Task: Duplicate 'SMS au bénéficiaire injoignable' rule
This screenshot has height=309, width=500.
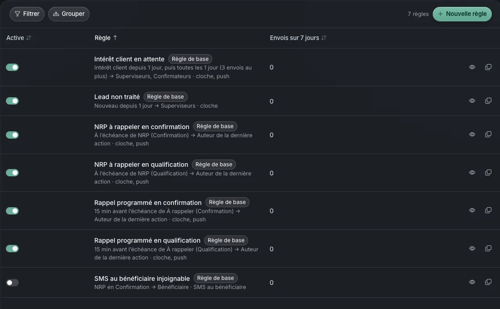Action: tap(488, 282)
